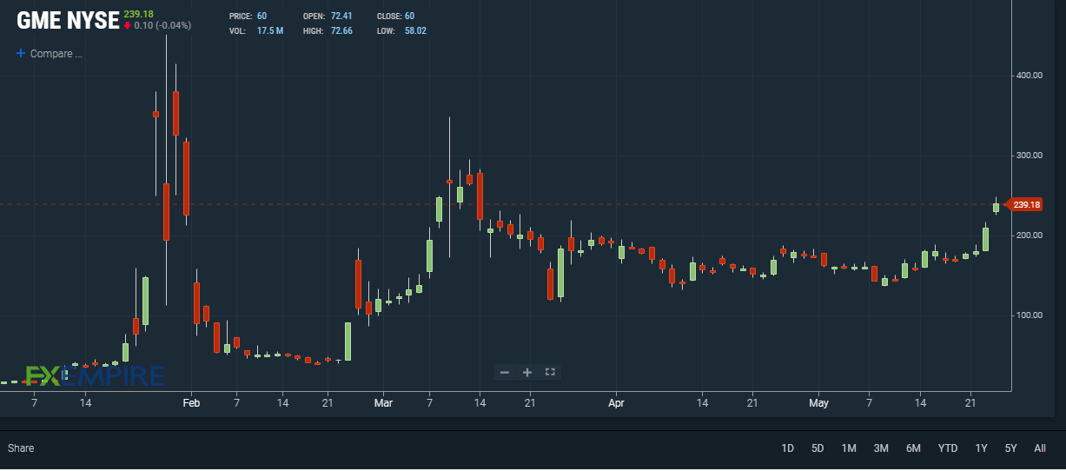Toggle fullscreen chart icon
Screen dimensions: 1066x471
pos(549,372)
